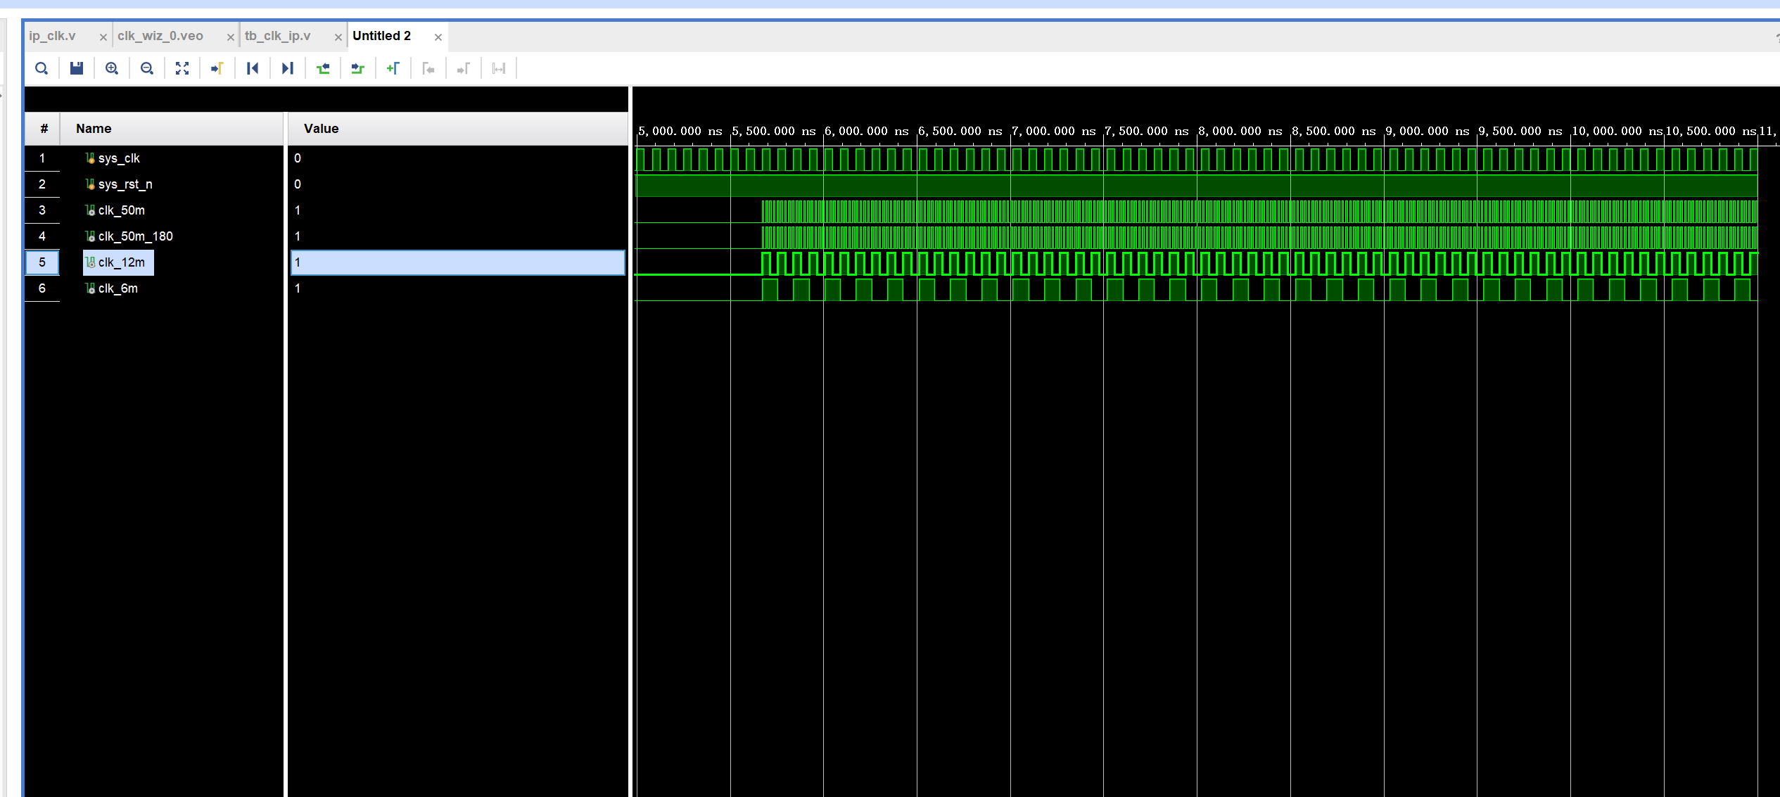Close the Untitled 2 waveform tab
This screenshot has width=1780, height=797.
coord(438,37)
